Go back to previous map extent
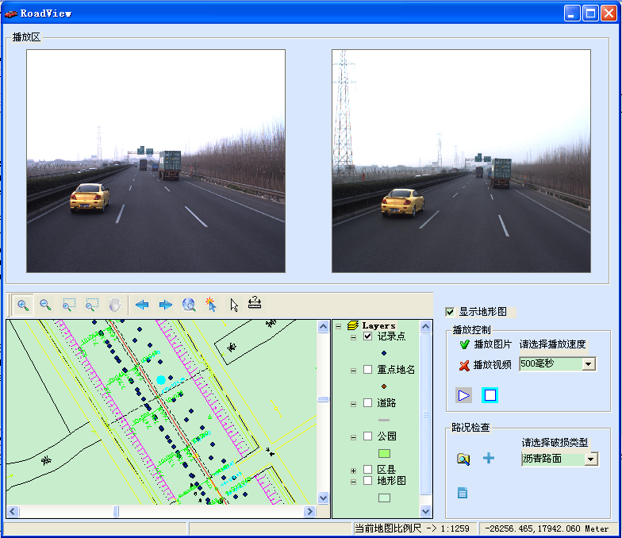The image size is (622, 538). (x=142, y=305)
